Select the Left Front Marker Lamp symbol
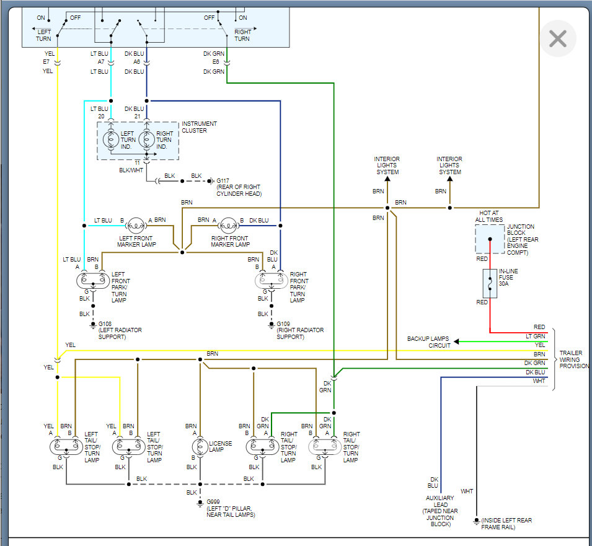592x546 pixels. pos(135,225)
